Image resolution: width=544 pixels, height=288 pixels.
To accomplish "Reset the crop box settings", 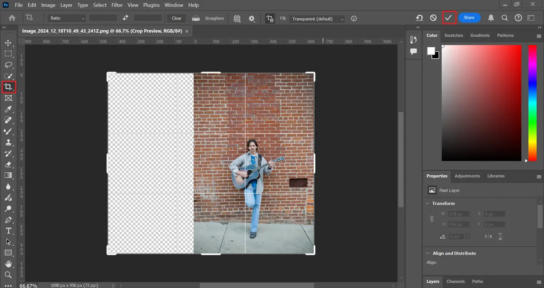I will click(419, 18).
